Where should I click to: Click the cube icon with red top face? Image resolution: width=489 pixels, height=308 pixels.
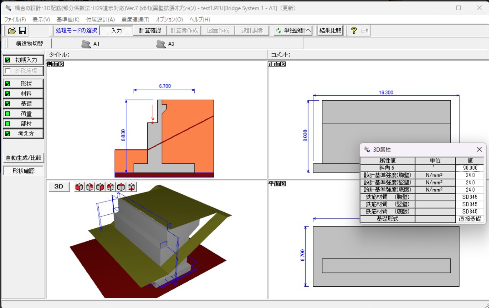121,187
